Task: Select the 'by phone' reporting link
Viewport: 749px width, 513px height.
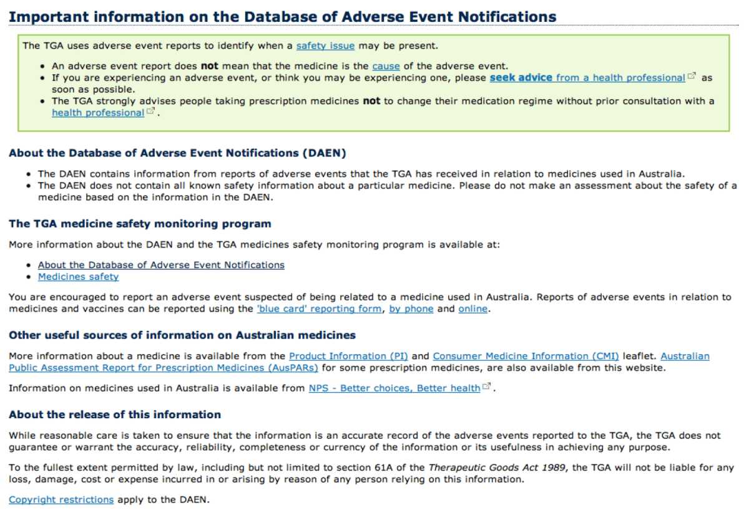Action: click(x=411, y=309)
